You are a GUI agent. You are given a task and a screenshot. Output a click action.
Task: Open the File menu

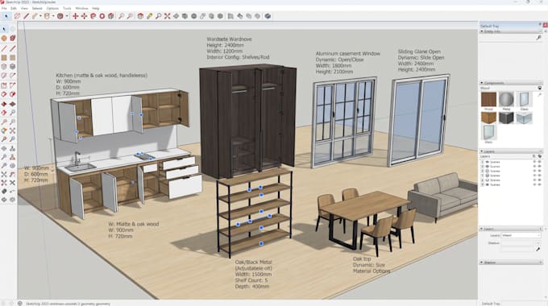pos(4,8)
